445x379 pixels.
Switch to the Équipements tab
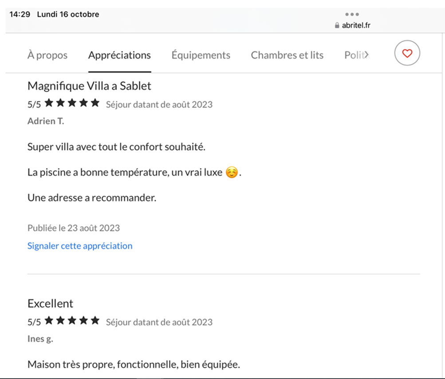201,55
